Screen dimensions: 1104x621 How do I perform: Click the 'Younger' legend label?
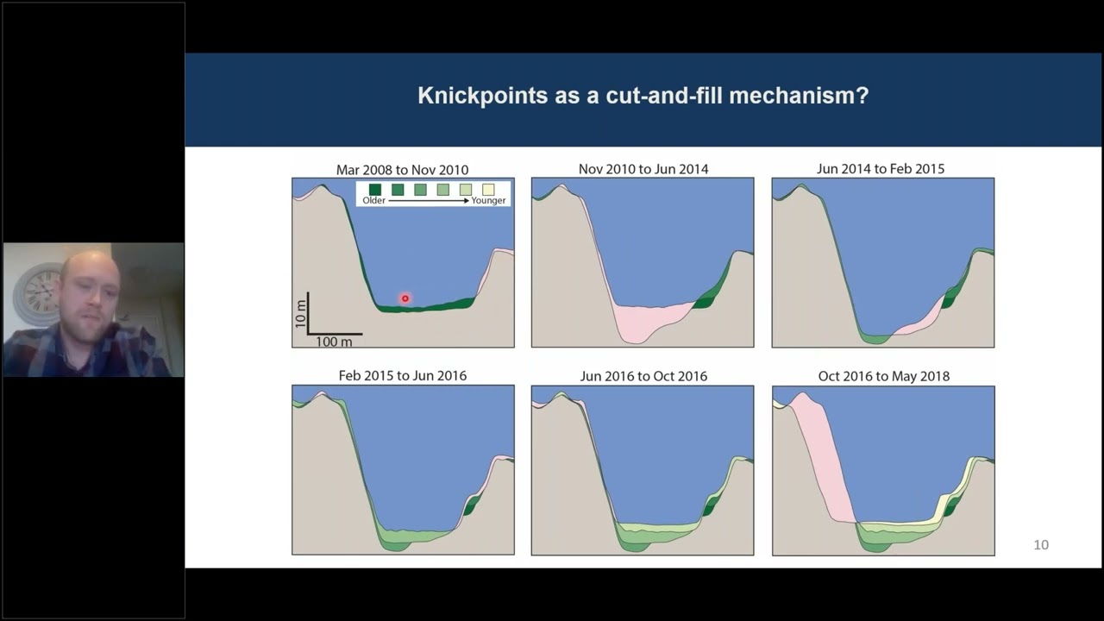(488, 201)
